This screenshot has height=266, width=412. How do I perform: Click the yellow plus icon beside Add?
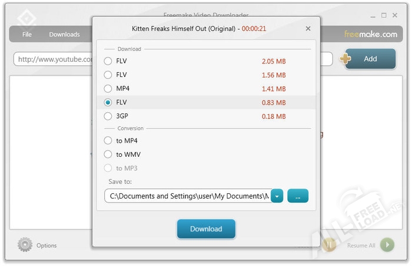click(x=346, y=59)
